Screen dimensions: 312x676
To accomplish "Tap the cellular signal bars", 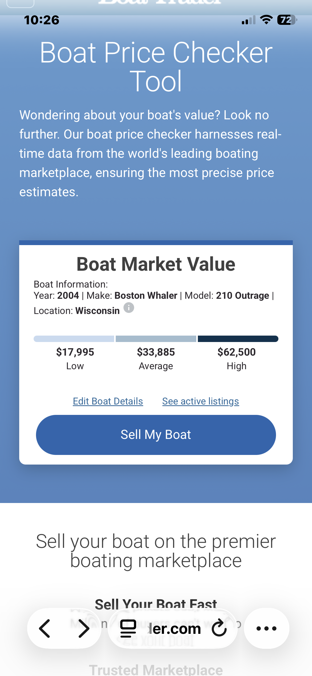I will click(x=249, y=20).
